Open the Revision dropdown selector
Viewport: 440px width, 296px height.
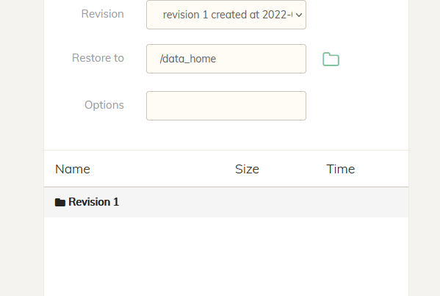[x=226, y=15]
